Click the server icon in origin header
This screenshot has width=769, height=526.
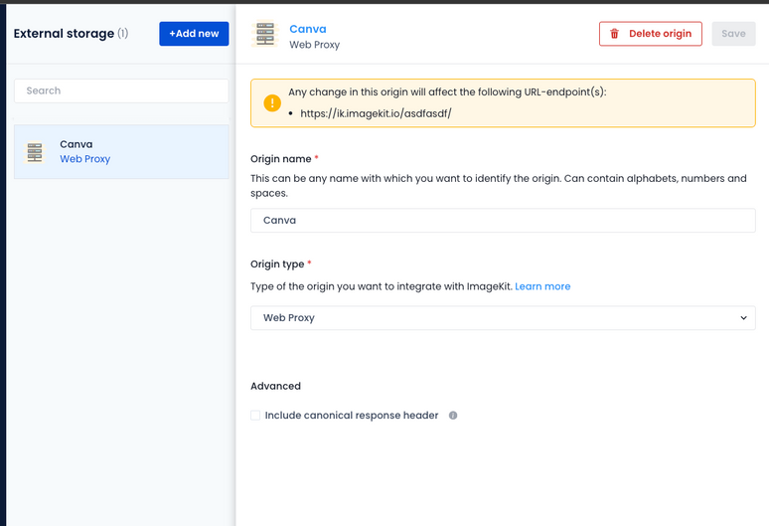tap(265, 35)
